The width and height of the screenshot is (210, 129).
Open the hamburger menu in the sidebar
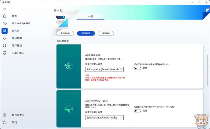click(4, 8)
